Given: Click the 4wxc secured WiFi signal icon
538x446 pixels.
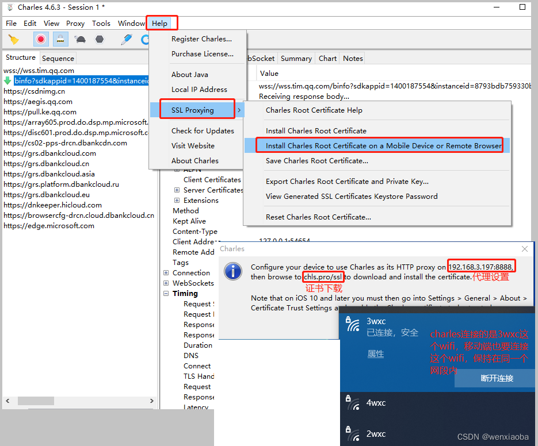Looking at the screenshot, I should (352, 403).
